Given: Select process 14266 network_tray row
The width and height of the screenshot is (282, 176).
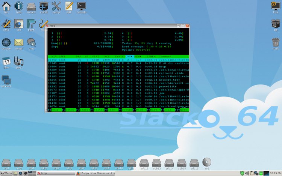Looking at the screenshot, I should tap(118, 80).
